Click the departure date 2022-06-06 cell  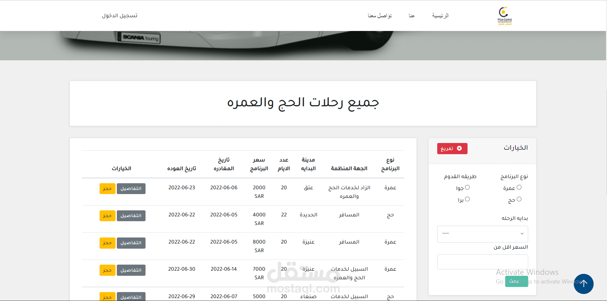tap(224, 188)
